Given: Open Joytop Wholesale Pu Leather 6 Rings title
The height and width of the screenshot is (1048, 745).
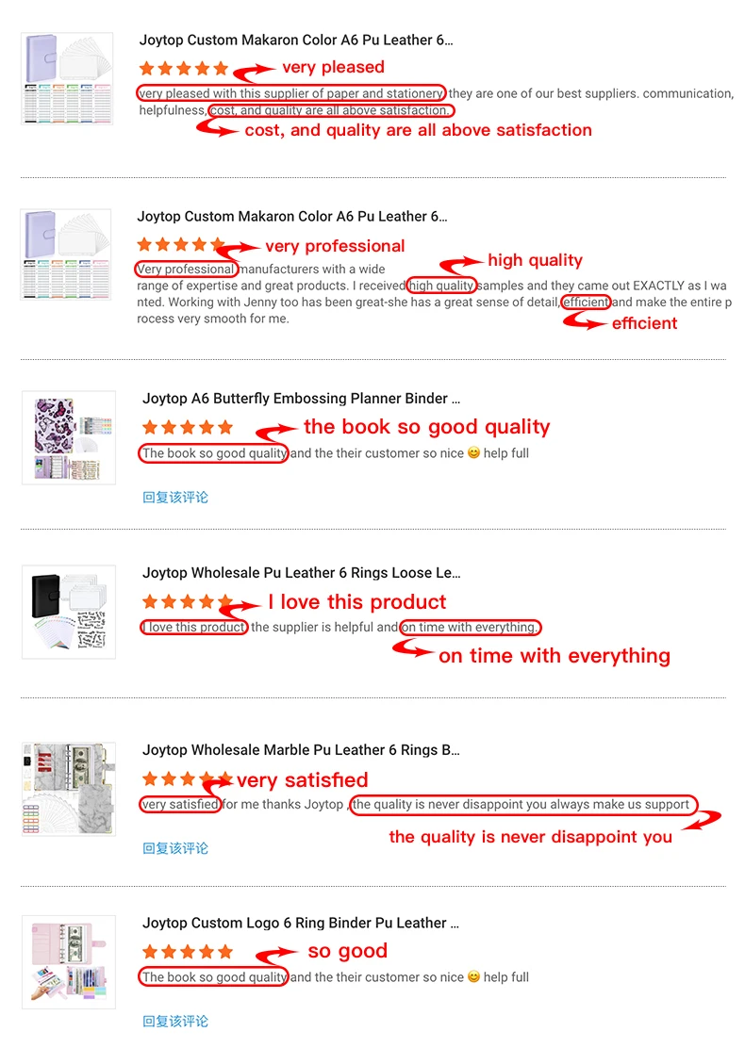Looking at the screenshot, I should [x=301, y=573].
